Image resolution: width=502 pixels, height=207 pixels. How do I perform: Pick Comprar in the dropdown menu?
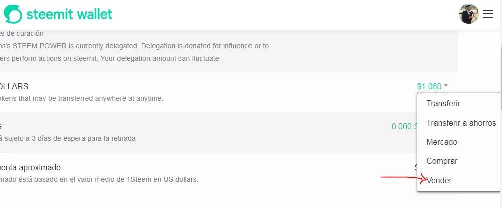point(441,161)
